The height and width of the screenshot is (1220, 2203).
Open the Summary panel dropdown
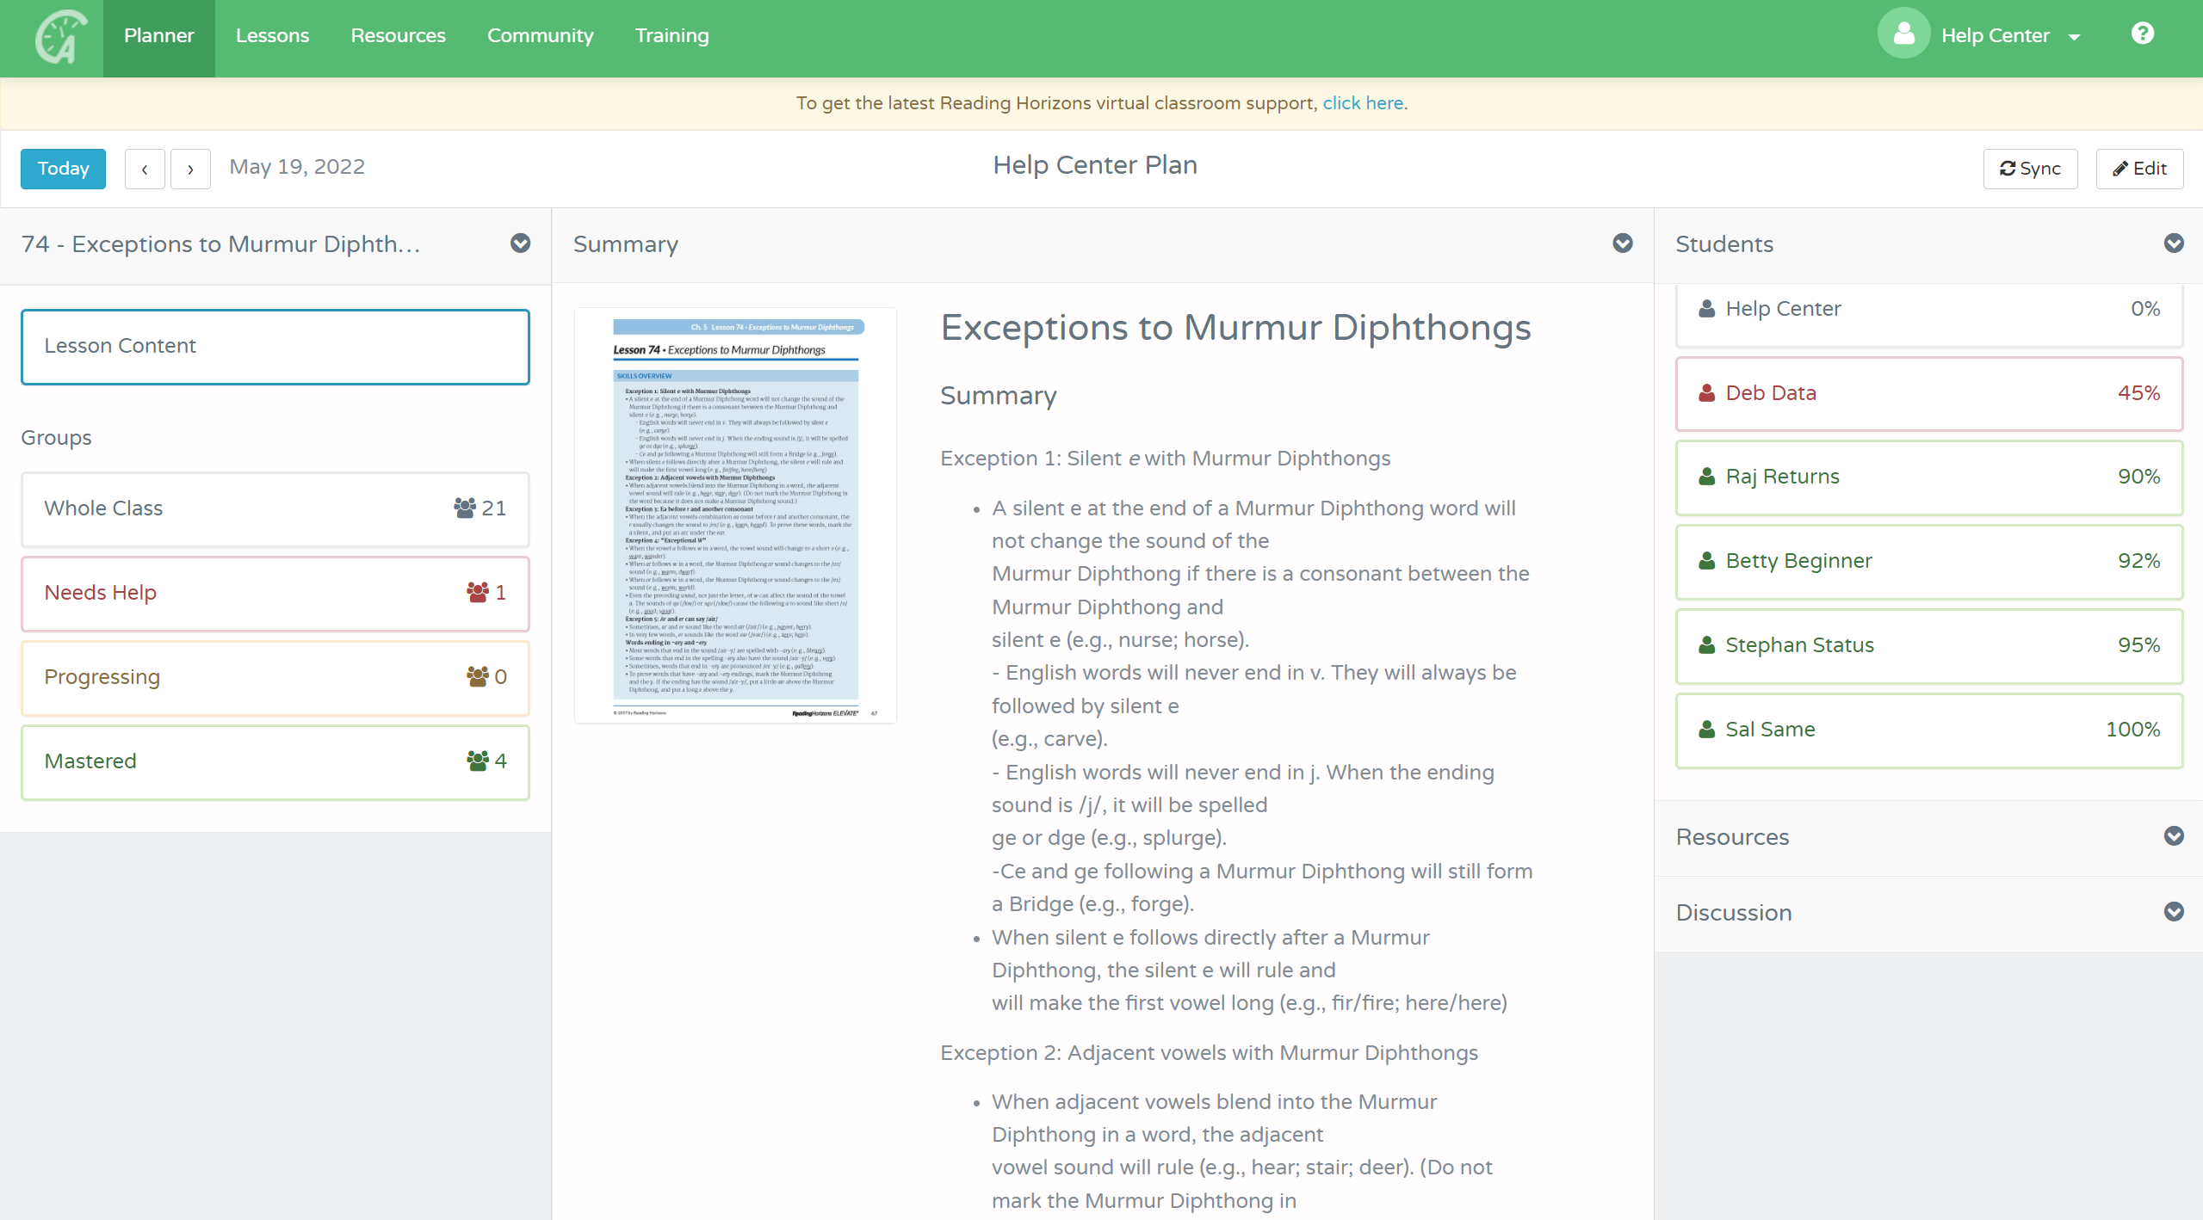tap(1622, 243)
